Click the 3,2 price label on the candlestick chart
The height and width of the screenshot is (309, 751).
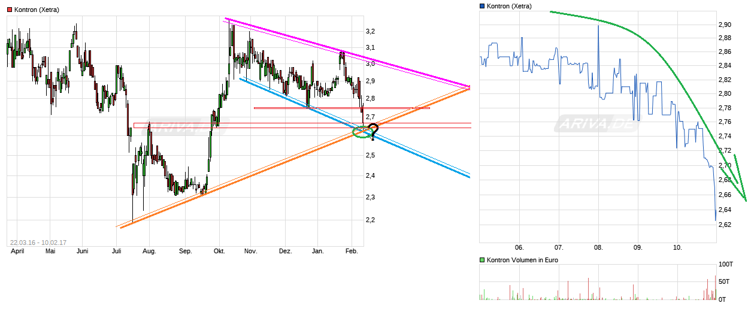370,31
